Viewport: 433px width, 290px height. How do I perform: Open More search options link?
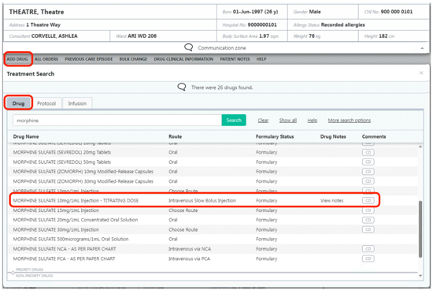pyautogui.click(x=350, y=121)
